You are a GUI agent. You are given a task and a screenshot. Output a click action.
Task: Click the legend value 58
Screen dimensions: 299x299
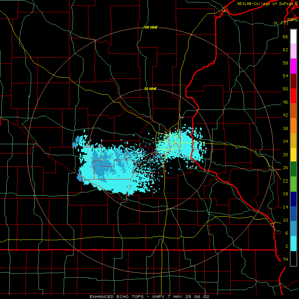tap(285, 63)
